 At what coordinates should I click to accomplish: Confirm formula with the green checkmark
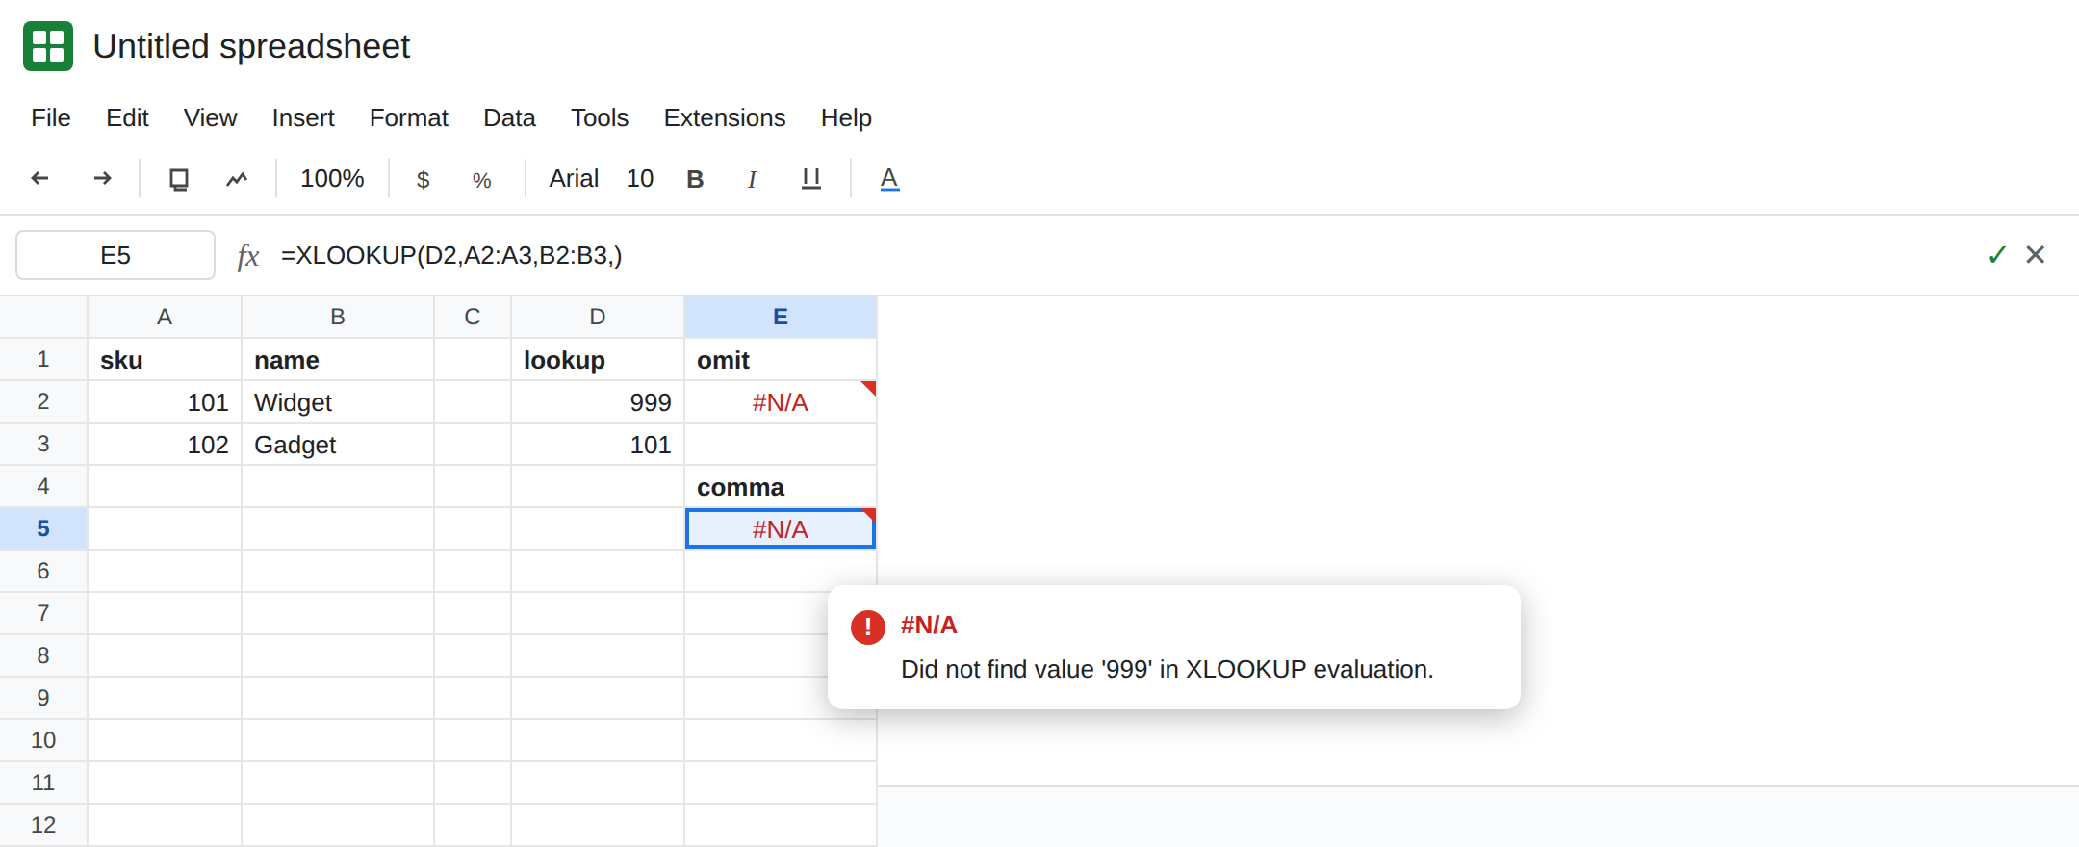pyautogui.click(x=1997, y=255)
